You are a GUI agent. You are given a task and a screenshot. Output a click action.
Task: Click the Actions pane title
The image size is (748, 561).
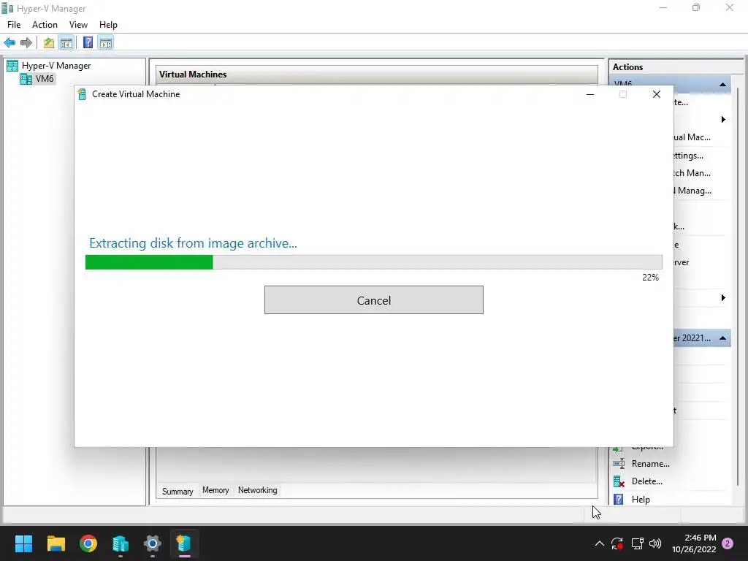(x=627, y=67)
